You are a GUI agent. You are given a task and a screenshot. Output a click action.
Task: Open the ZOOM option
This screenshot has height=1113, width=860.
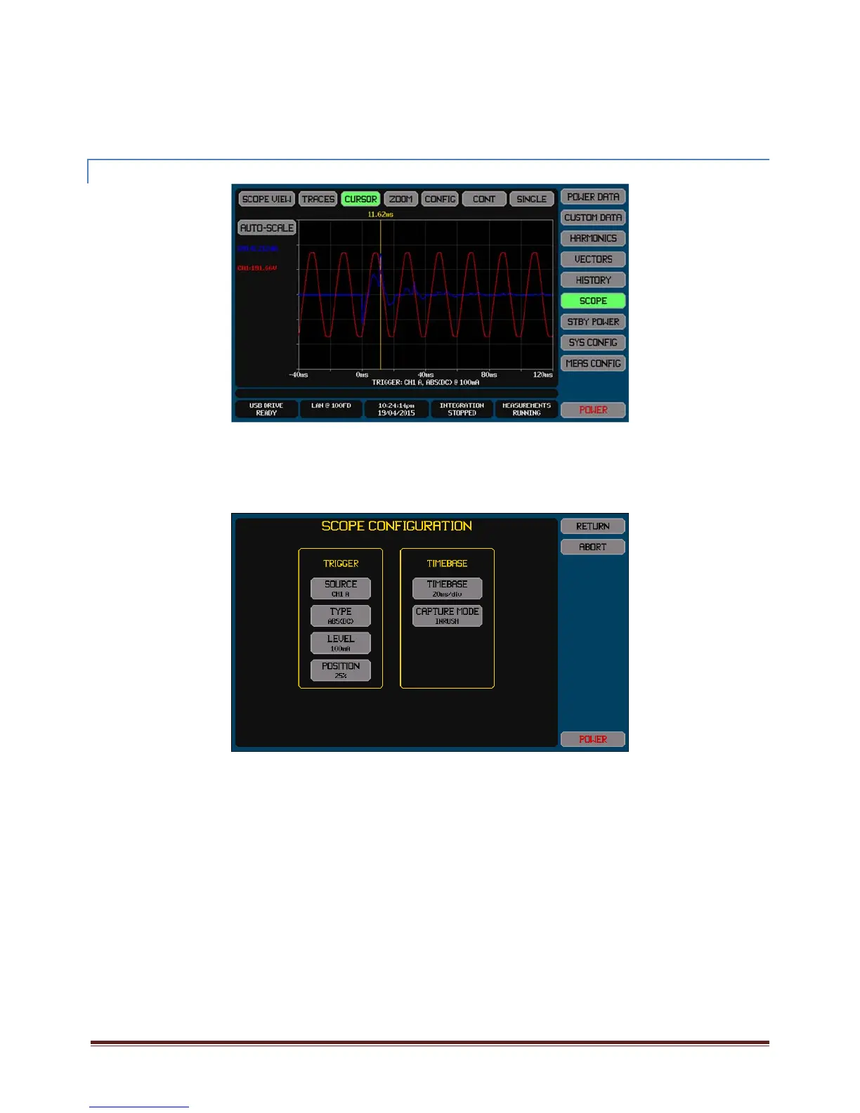click(401, 199)
